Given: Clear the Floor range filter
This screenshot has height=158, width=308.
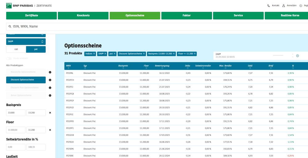Looking at the screenshot, I should click(50, 130).
